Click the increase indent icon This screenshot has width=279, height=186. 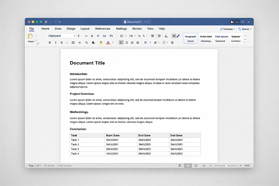[159, 36]
